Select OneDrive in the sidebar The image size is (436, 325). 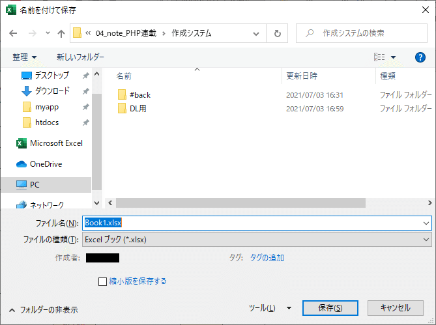(39, 164)
